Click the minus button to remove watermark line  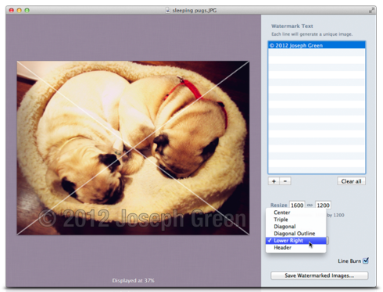tap(285, 181)
